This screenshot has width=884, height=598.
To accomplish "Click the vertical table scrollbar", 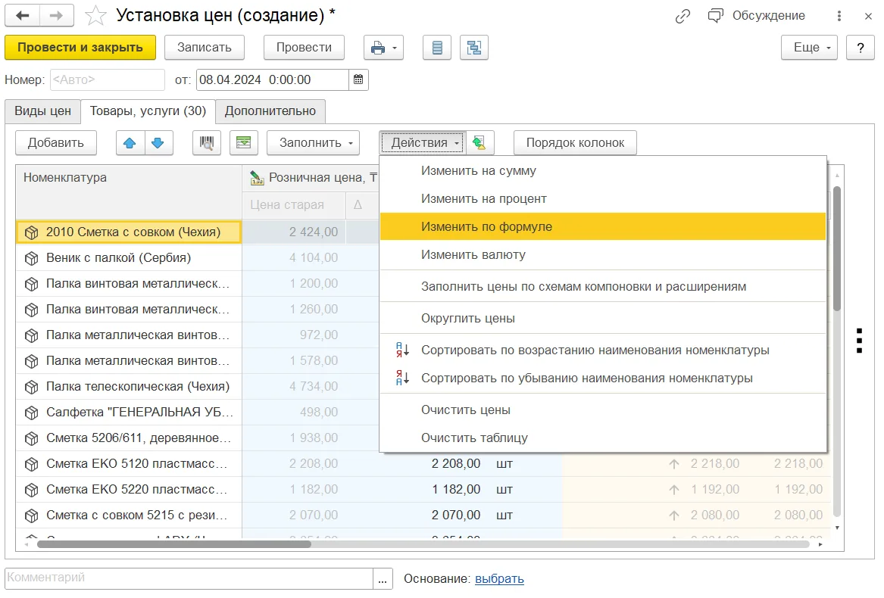I will click(837, 248).
